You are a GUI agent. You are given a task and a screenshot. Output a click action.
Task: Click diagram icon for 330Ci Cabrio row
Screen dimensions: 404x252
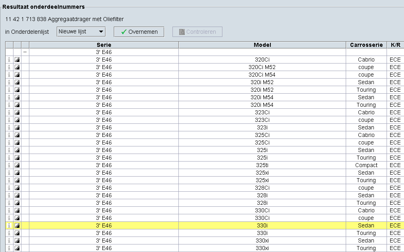pos(17,210)
